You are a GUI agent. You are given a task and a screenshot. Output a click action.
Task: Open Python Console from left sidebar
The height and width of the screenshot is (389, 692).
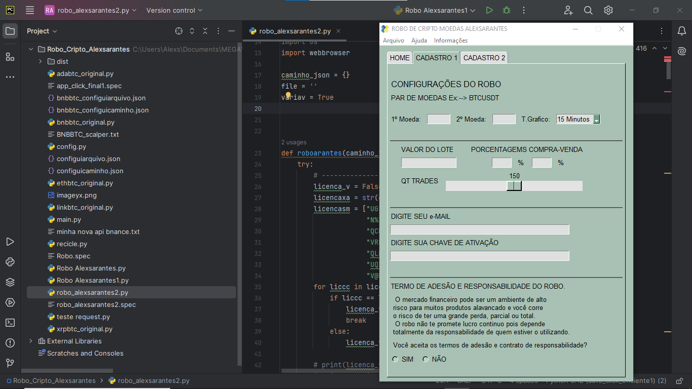tap(10, 262)
